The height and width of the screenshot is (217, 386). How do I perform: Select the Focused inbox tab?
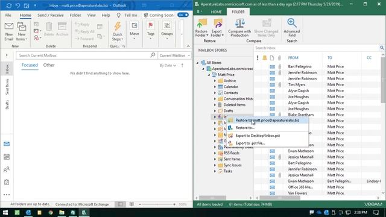(30, 65)
